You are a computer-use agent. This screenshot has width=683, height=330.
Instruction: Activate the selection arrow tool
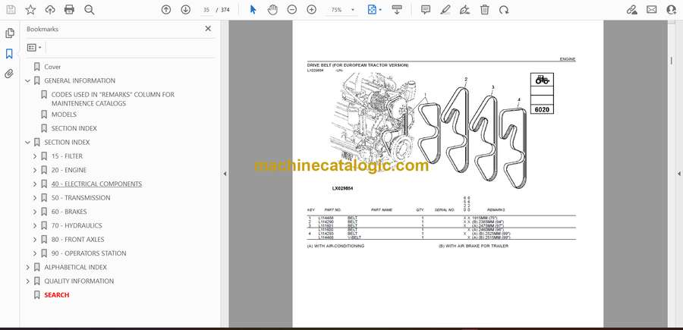pos(253,10)
